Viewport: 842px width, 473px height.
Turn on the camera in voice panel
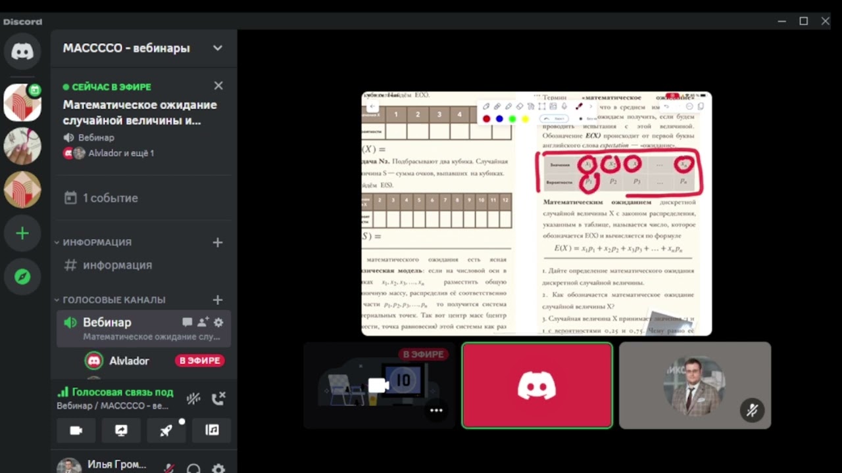click(x=76, y=430)
